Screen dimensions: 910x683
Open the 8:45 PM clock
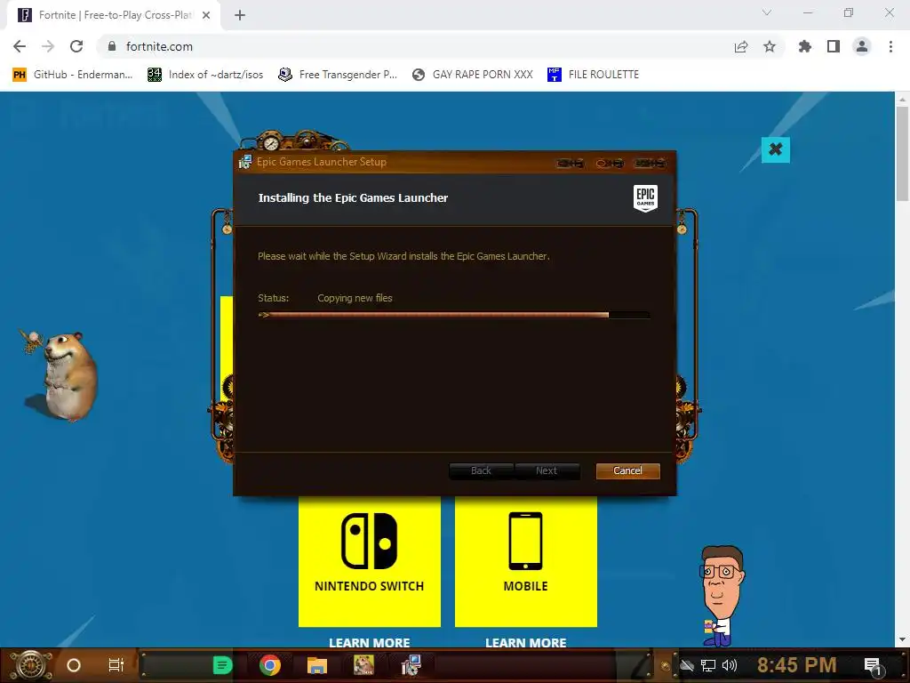(x=796, y=665)
